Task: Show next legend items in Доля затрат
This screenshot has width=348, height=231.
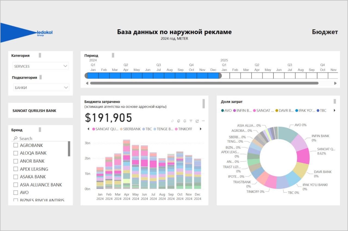Action: tap(334, 110)
